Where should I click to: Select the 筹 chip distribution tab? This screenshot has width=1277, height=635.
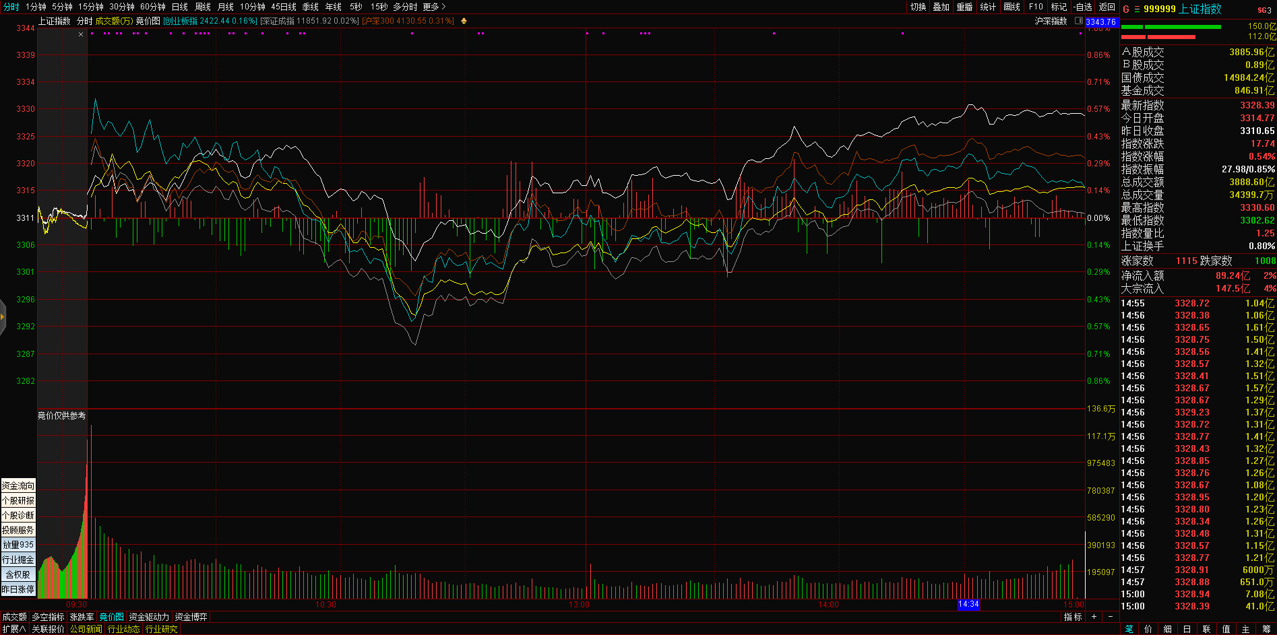(x=1266, y=629)
